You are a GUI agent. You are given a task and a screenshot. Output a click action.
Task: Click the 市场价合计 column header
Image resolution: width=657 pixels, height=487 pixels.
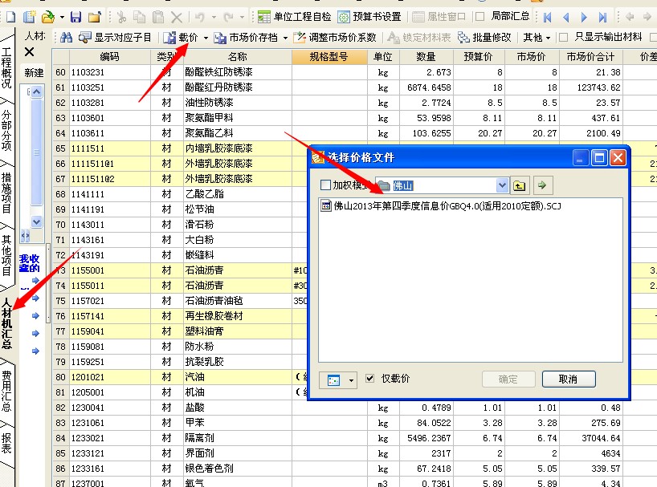click(590, 57)
